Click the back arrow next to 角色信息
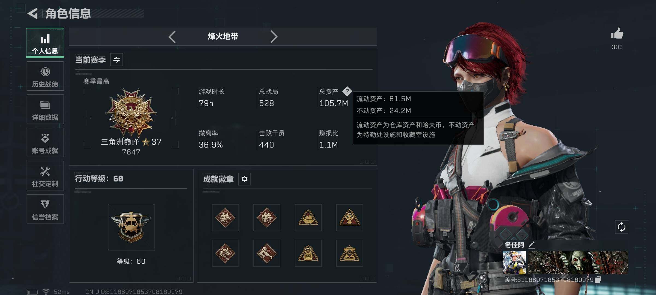The height and width of the screenshot is (295, 656). [x=33, y=14]
